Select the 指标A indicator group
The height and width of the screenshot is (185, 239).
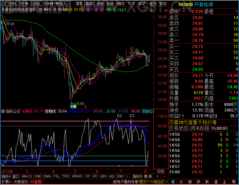point(6,176)
